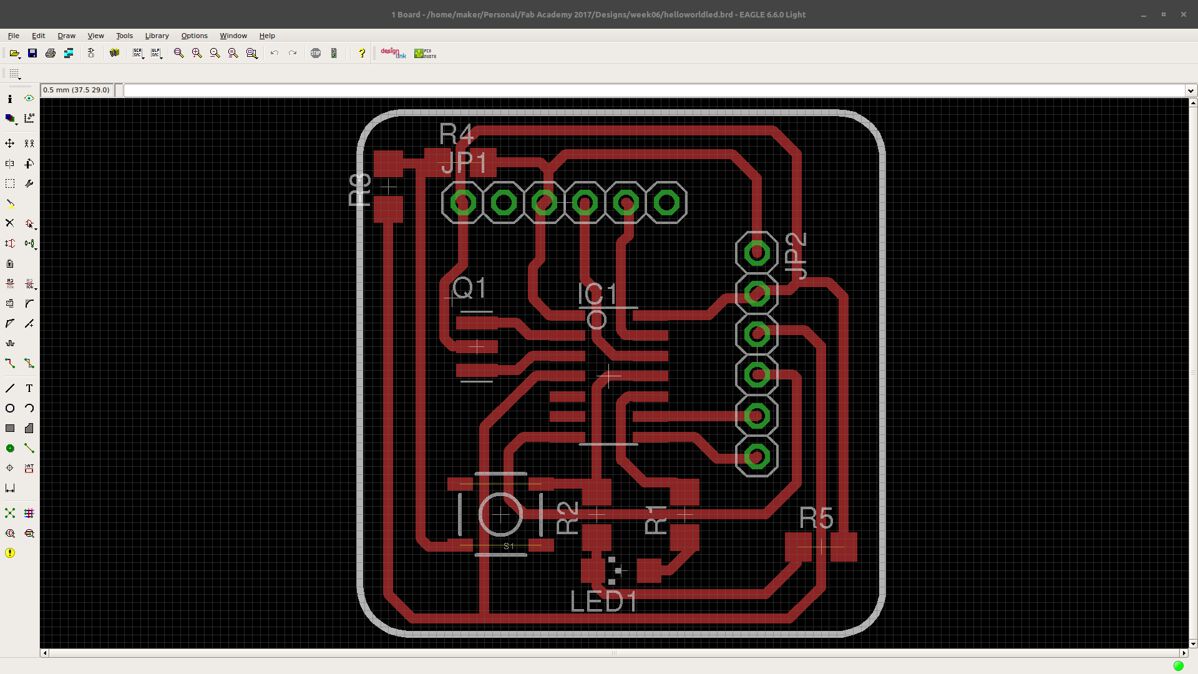Save the board with the floppy disk icon
1198x674 pixels.
tap(32, 54)
